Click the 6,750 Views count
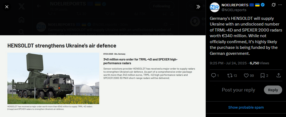 tap(259, 63)
